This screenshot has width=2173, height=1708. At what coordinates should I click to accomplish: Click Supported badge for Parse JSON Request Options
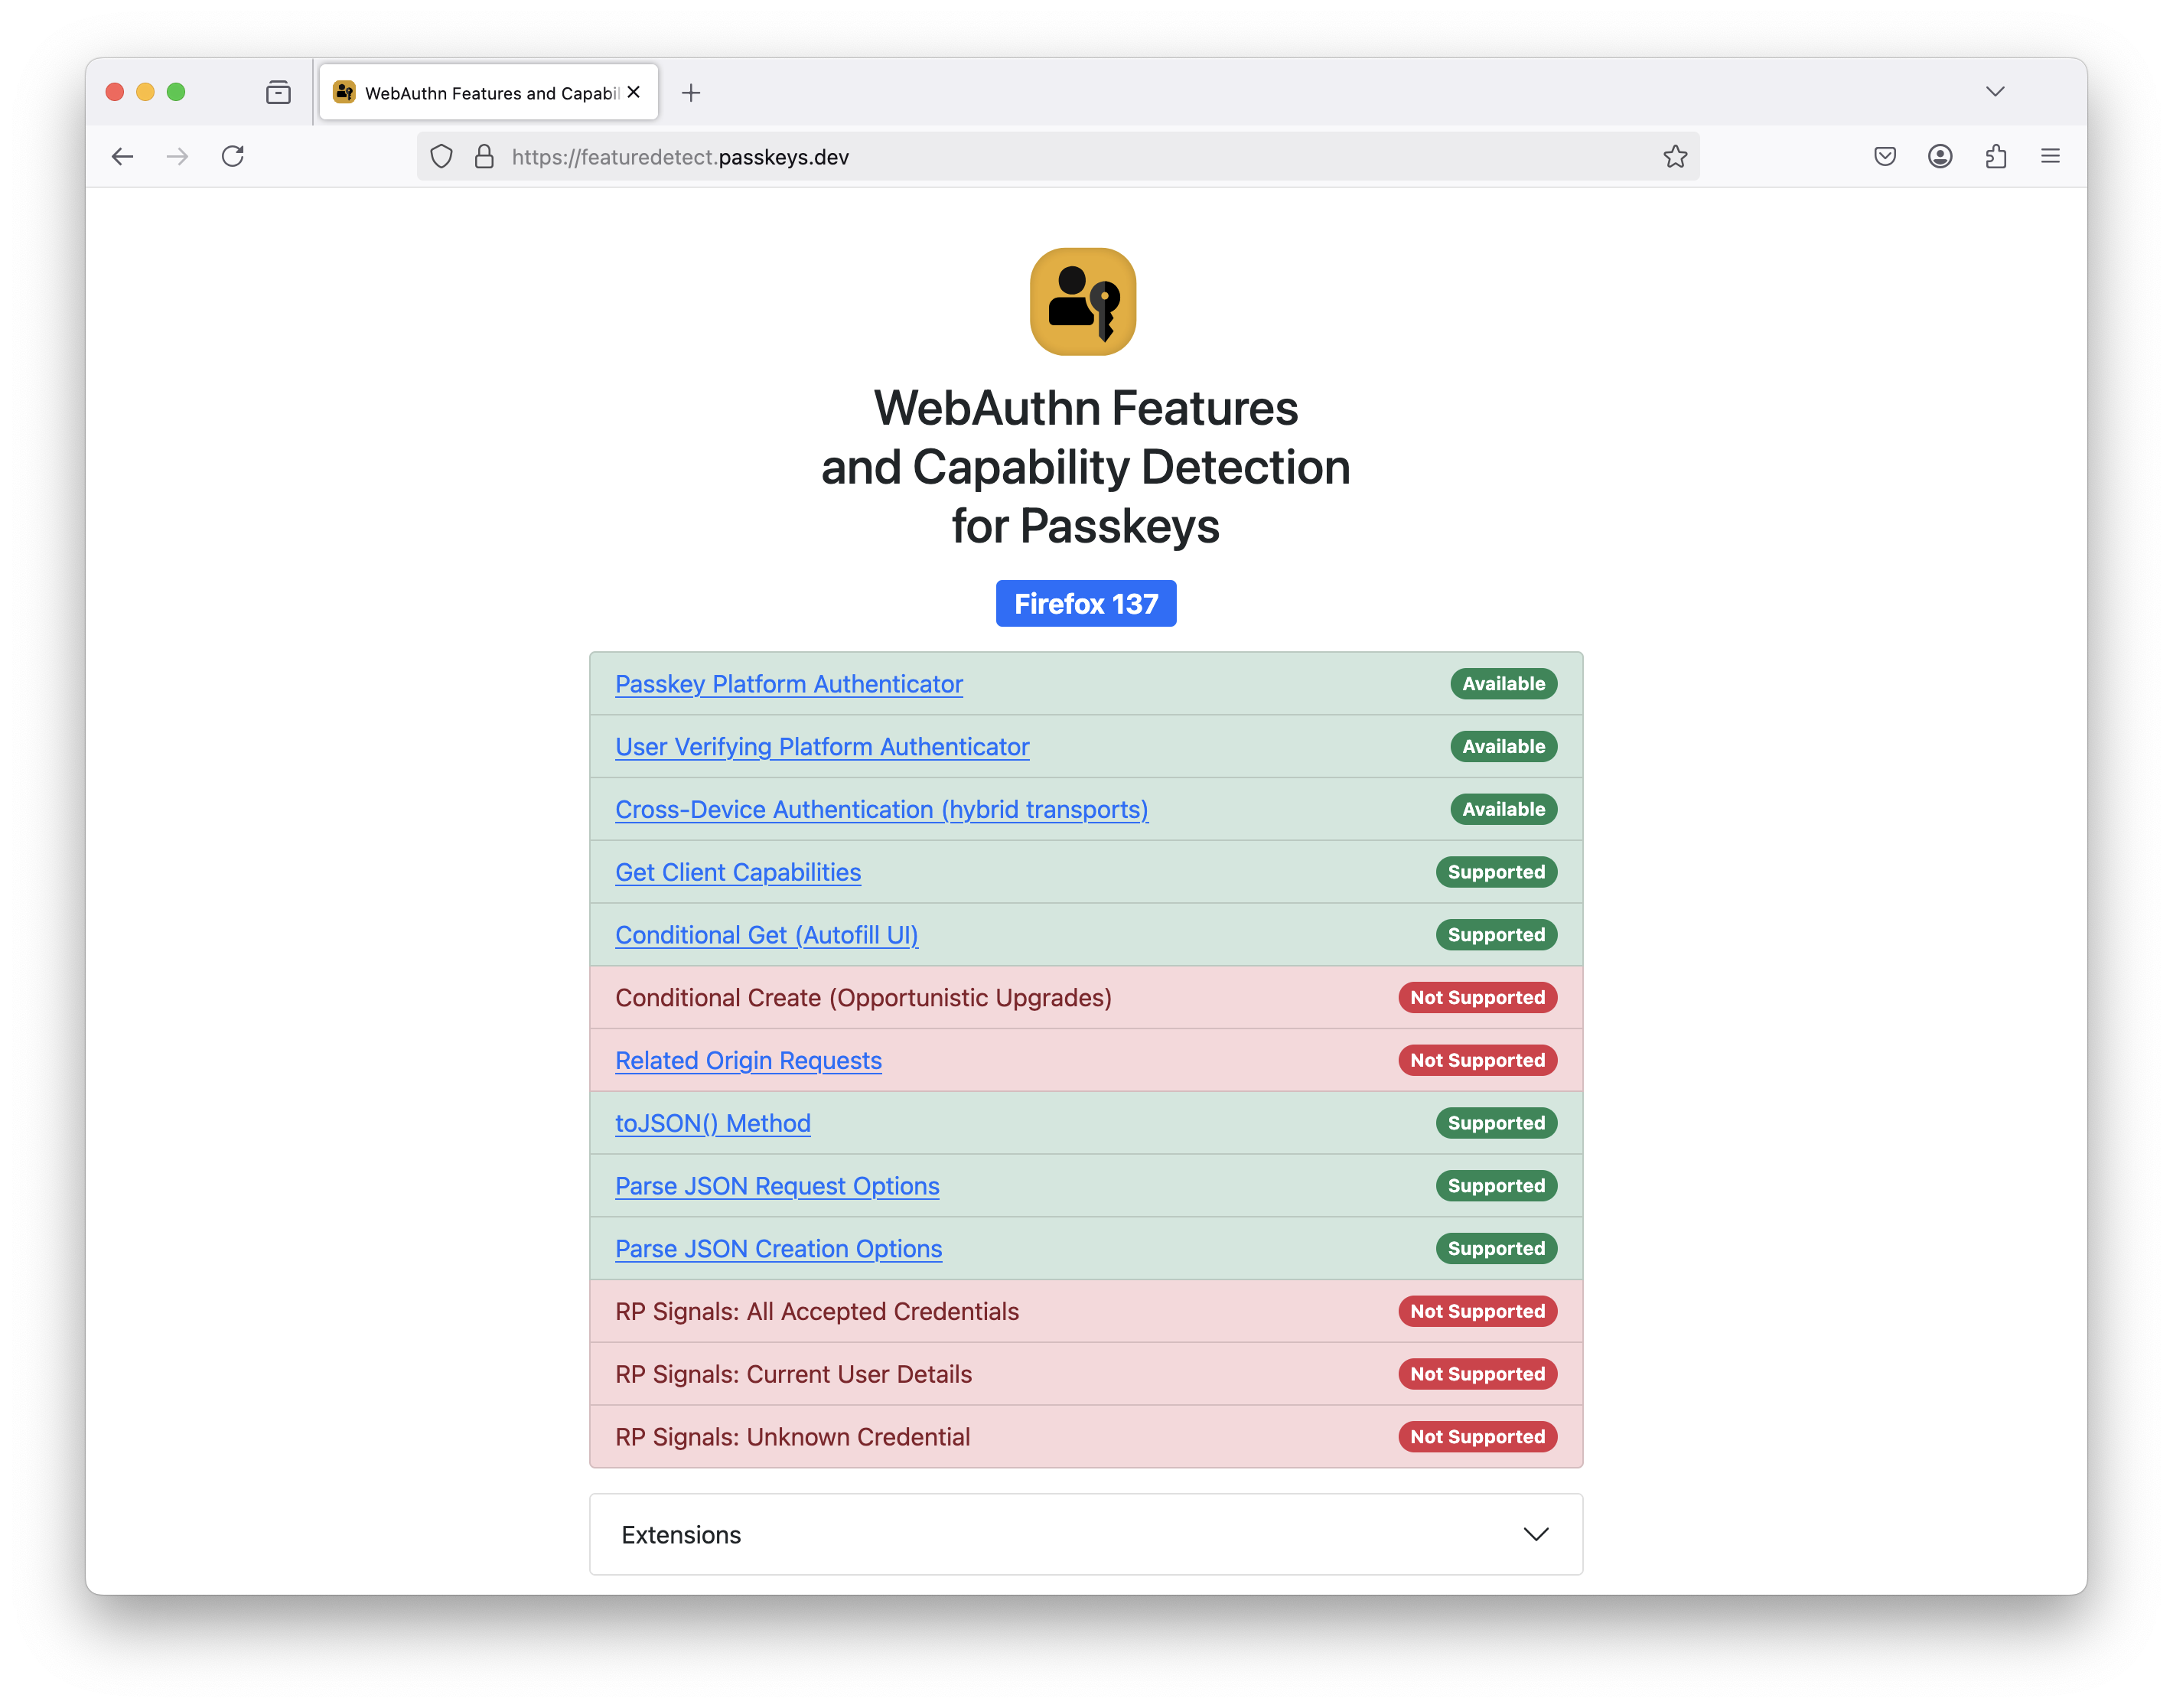click(1496, 1186)
